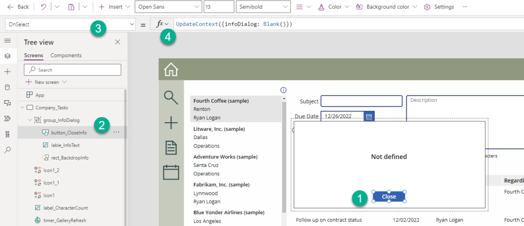This screenshot has height=226, width=524.
Task: Open the Open Sans font dropdown
Action: tap(168, 7)
